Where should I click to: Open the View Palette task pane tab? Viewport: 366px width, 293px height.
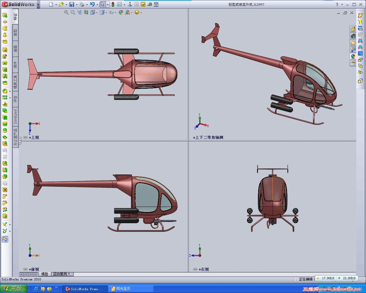click(353, 50)
